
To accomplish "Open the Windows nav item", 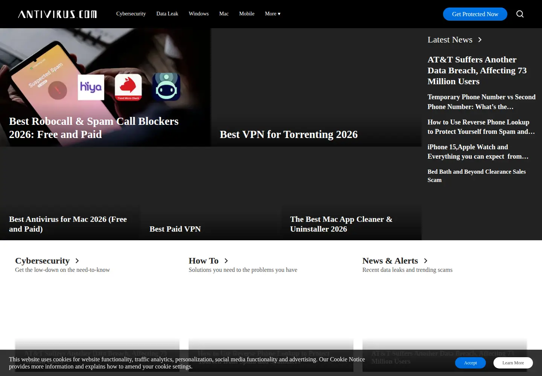I will 199,14.
